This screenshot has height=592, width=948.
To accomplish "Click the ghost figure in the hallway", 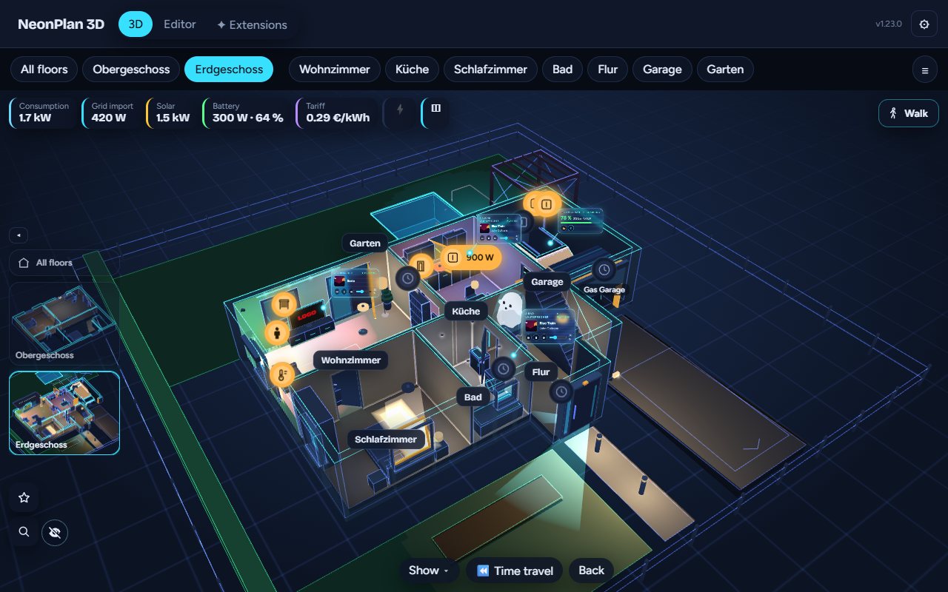I will click(x=509, y=309).
